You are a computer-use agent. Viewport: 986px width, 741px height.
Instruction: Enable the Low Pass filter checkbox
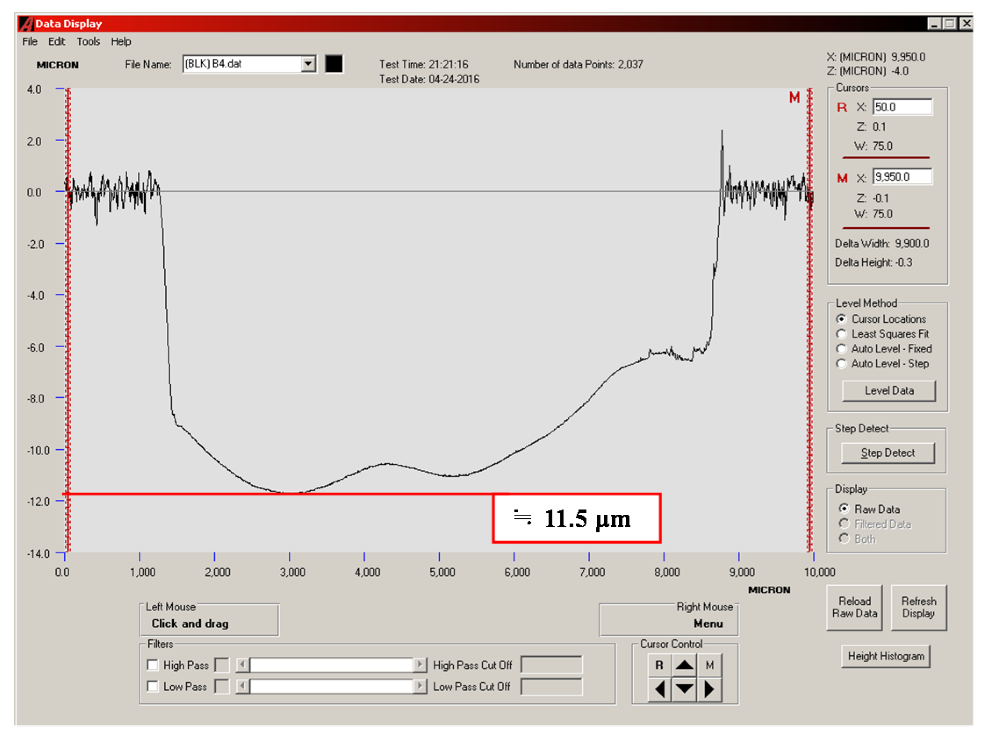152,686
